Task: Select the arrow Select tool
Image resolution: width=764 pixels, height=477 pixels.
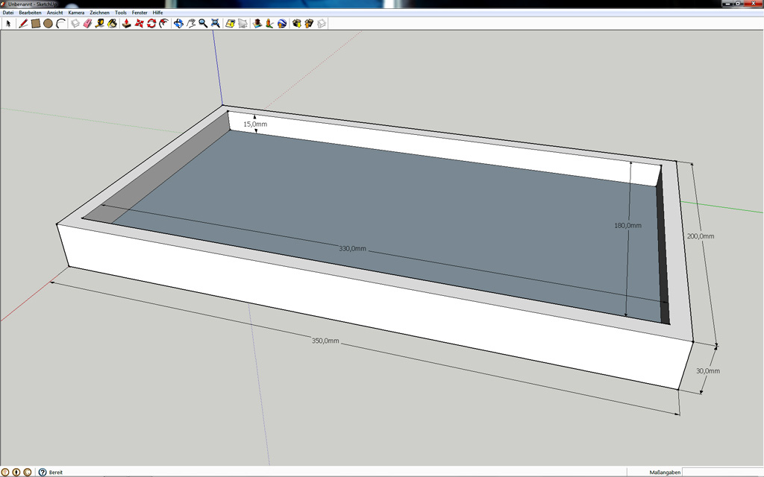Action: (x=9, y=23)
